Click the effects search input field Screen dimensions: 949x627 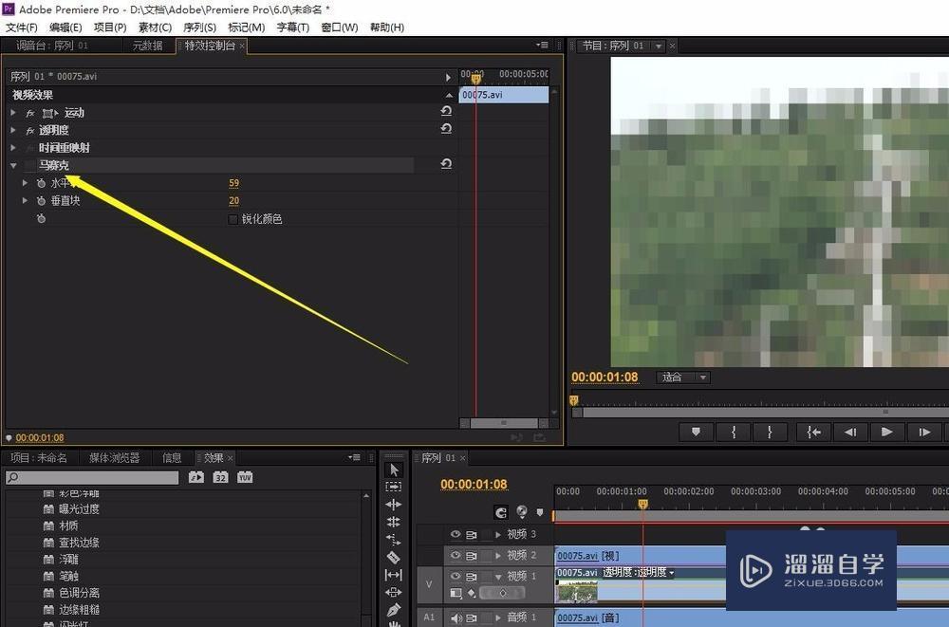click(x=93, y=478)
